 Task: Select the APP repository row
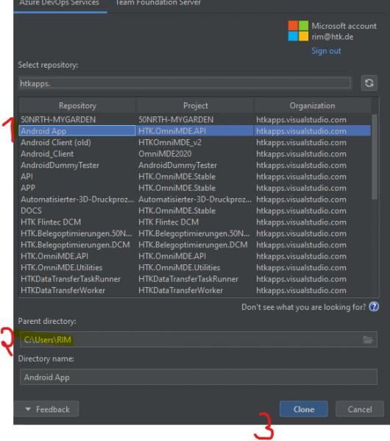tap(194, 188)
